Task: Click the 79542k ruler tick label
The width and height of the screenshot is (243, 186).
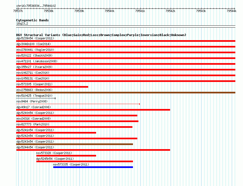Action: tap(170, 11)
